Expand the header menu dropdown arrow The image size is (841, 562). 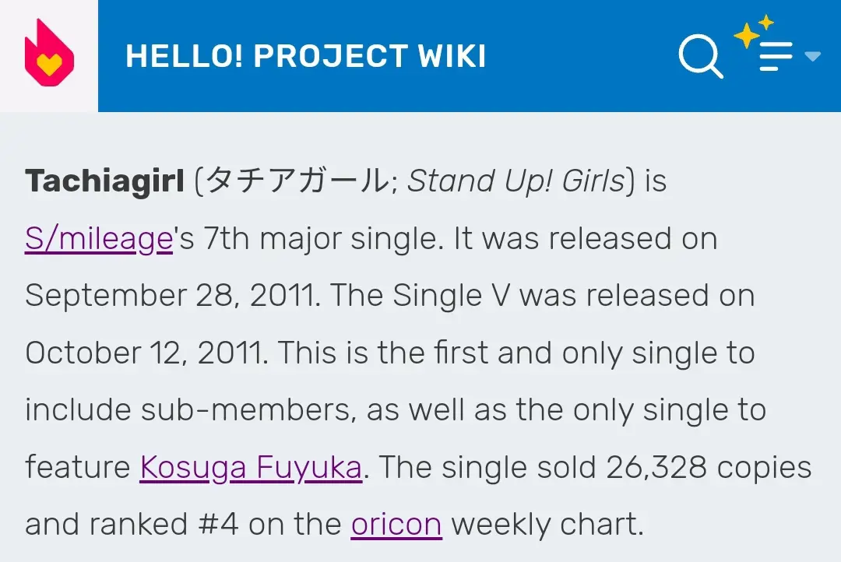point(812,56)
